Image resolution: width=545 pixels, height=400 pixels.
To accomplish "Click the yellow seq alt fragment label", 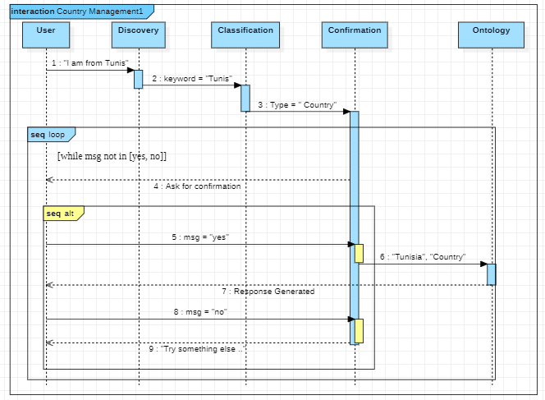I will pyautogui.click(x=63, y=214).
